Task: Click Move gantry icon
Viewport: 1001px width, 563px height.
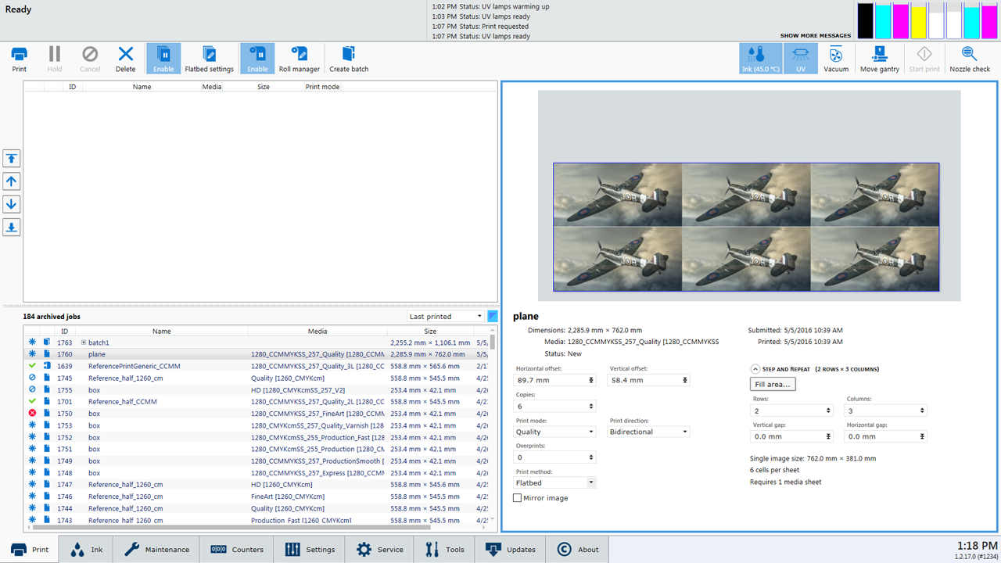Action: pyautogui.click(x=880, y=59)
